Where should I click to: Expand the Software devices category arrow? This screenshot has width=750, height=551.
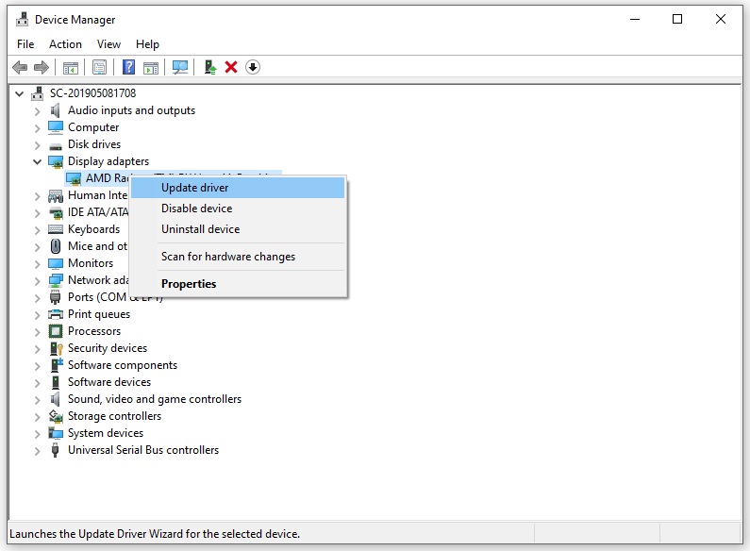tap(38, 383)
